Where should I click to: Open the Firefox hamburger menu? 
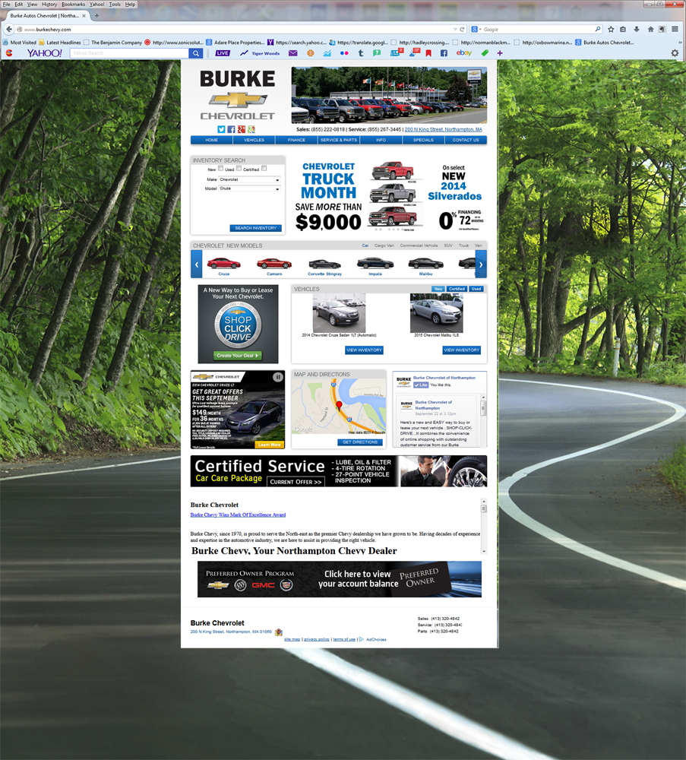(x=675, y=30)
